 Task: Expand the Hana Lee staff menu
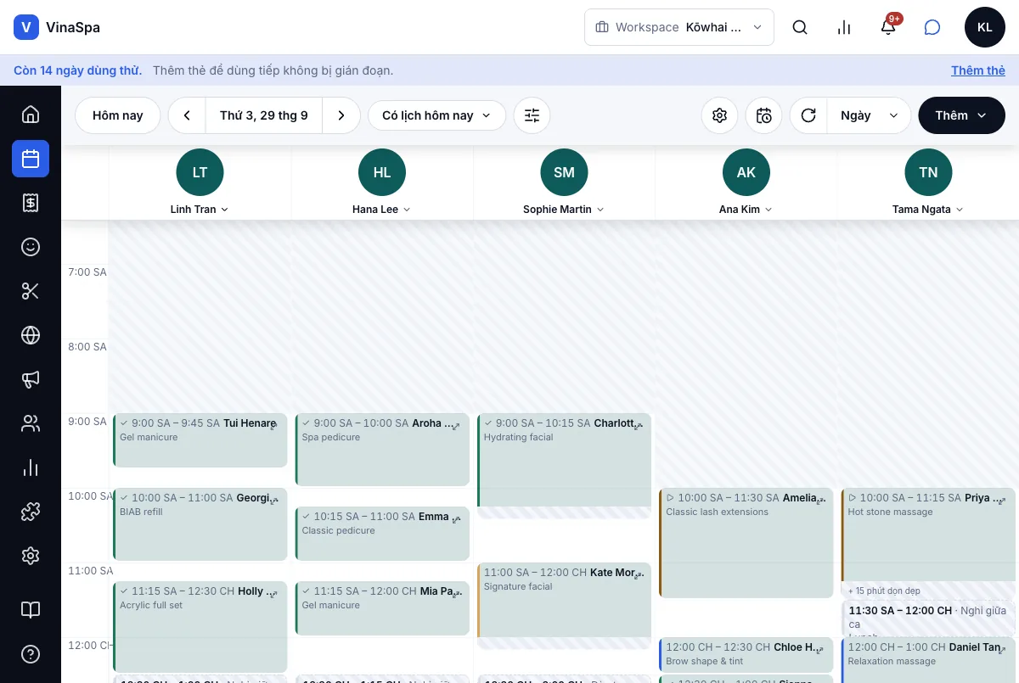[x=382, y=209]
